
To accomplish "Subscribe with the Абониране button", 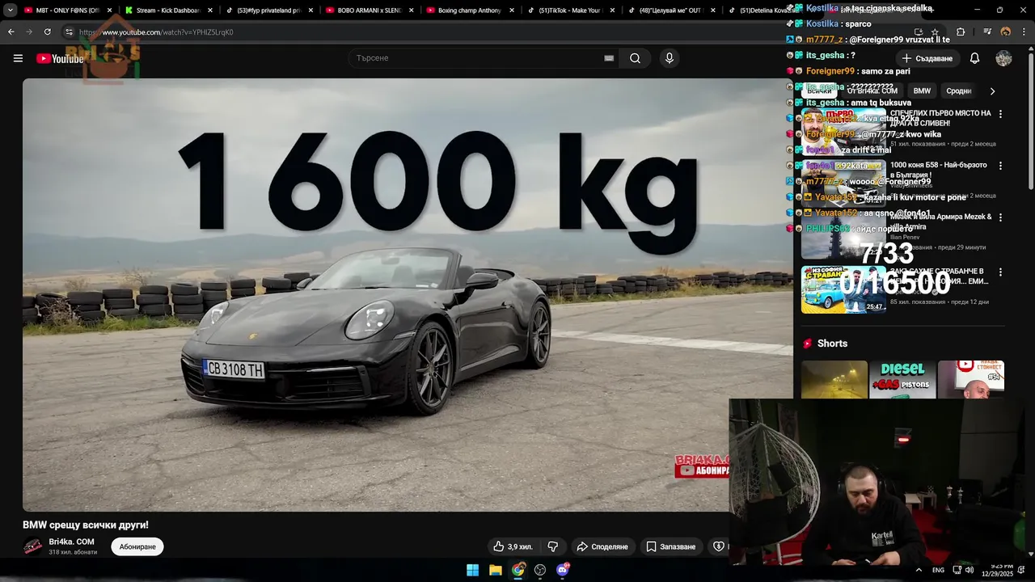I will click(x=137, y=546).
